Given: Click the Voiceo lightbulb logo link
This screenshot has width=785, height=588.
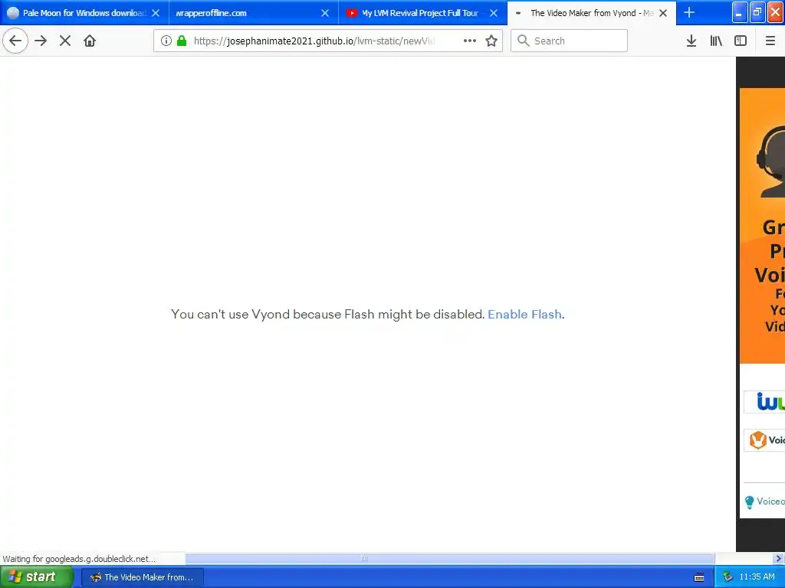Looking at the screenshot, I should [x=764, y=501].
